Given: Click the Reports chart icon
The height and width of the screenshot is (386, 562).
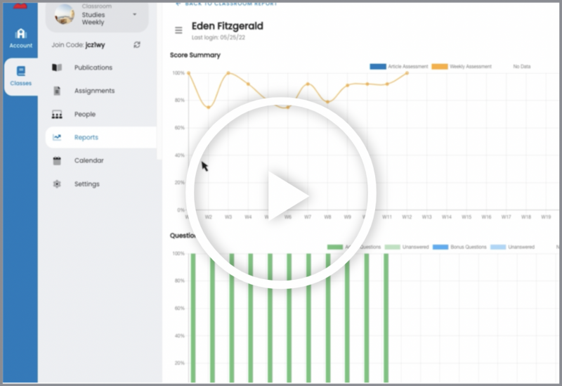Looking at the screenshot, I should pyautogui.click(x=58, y=137).
